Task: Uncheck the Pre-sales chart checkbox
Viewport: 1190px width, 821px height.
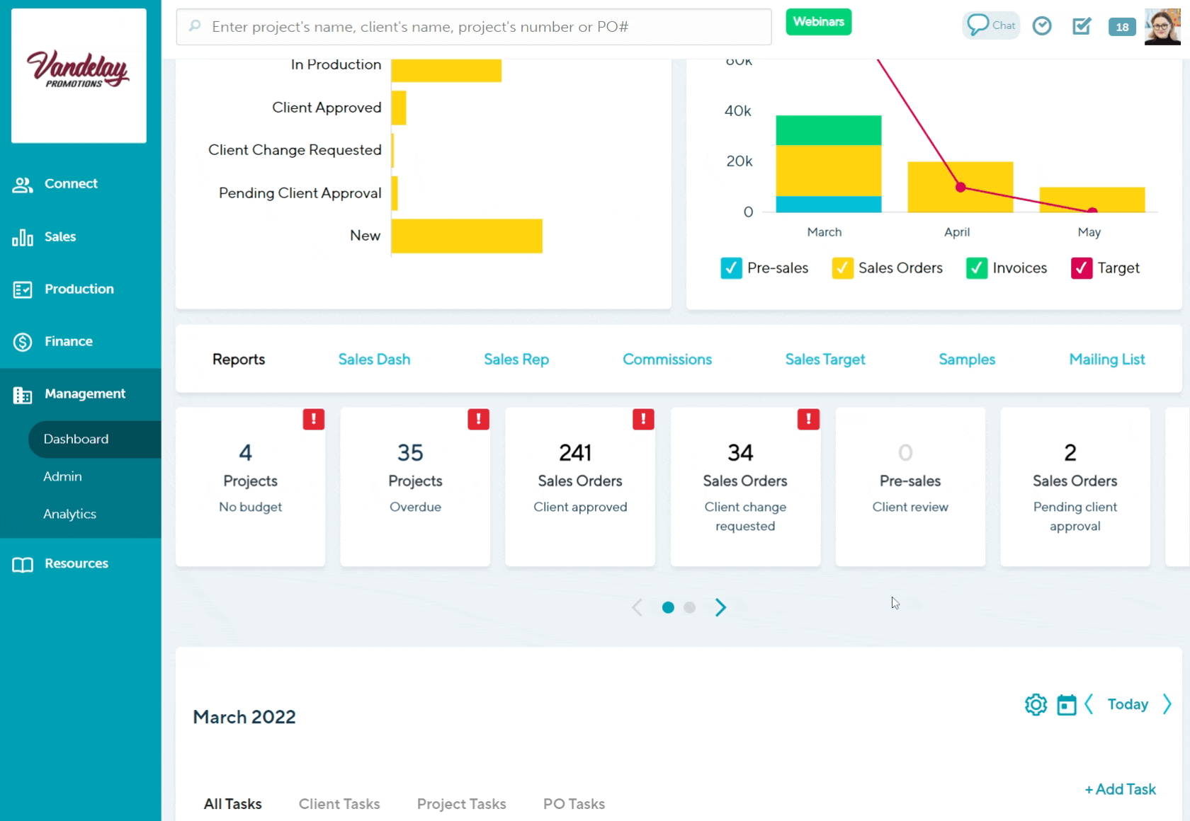Action: coord(731,268)
